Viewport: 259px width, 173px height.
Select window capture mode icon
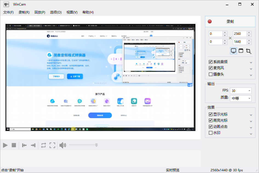click(x=241, y=51)
